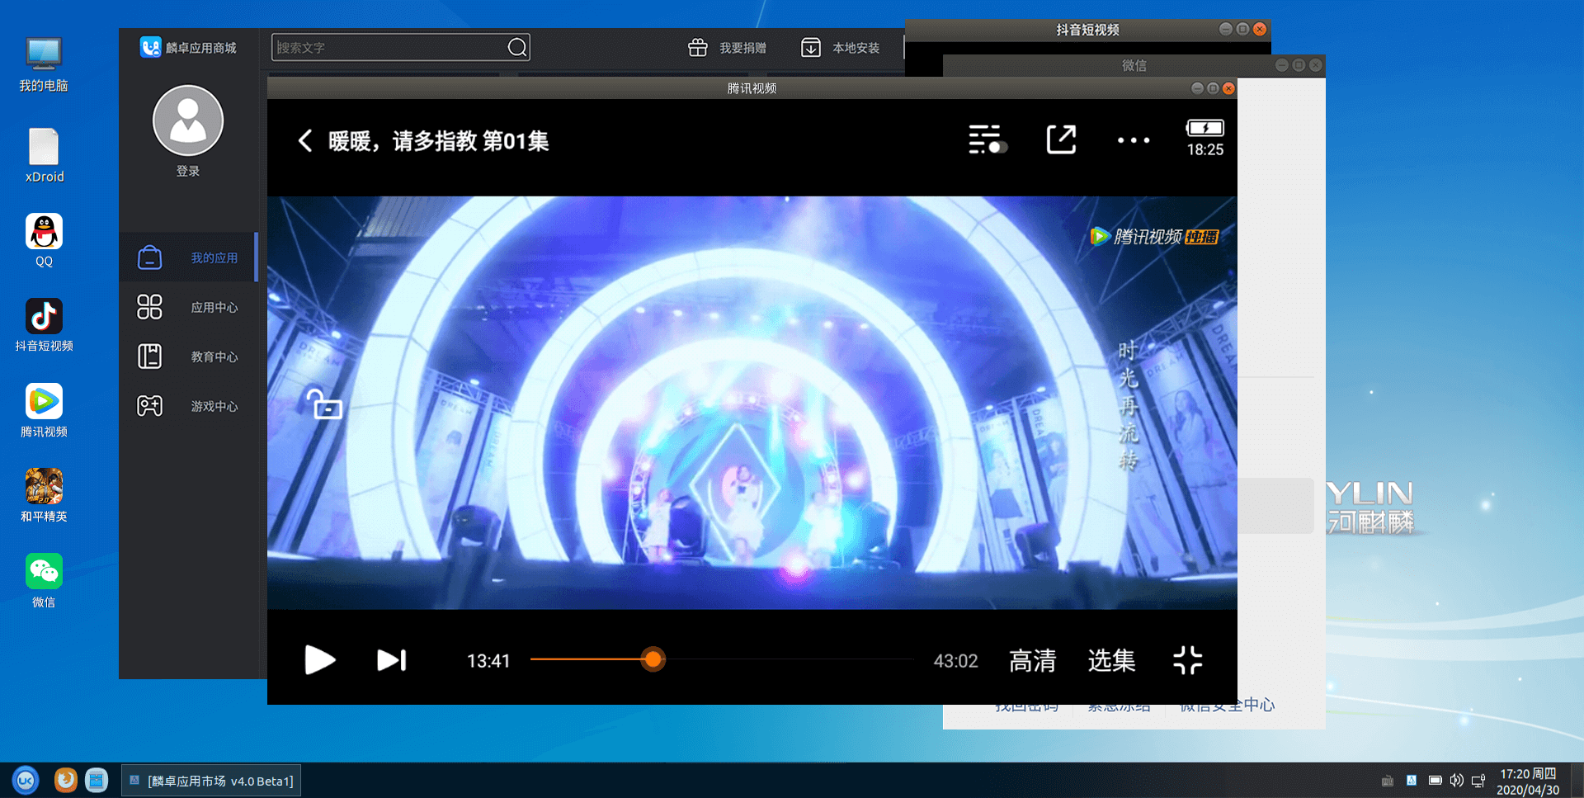Click the 麟卓应用商城 logo icon
The height and width of the screenshot is (798, 1584).
150,47
